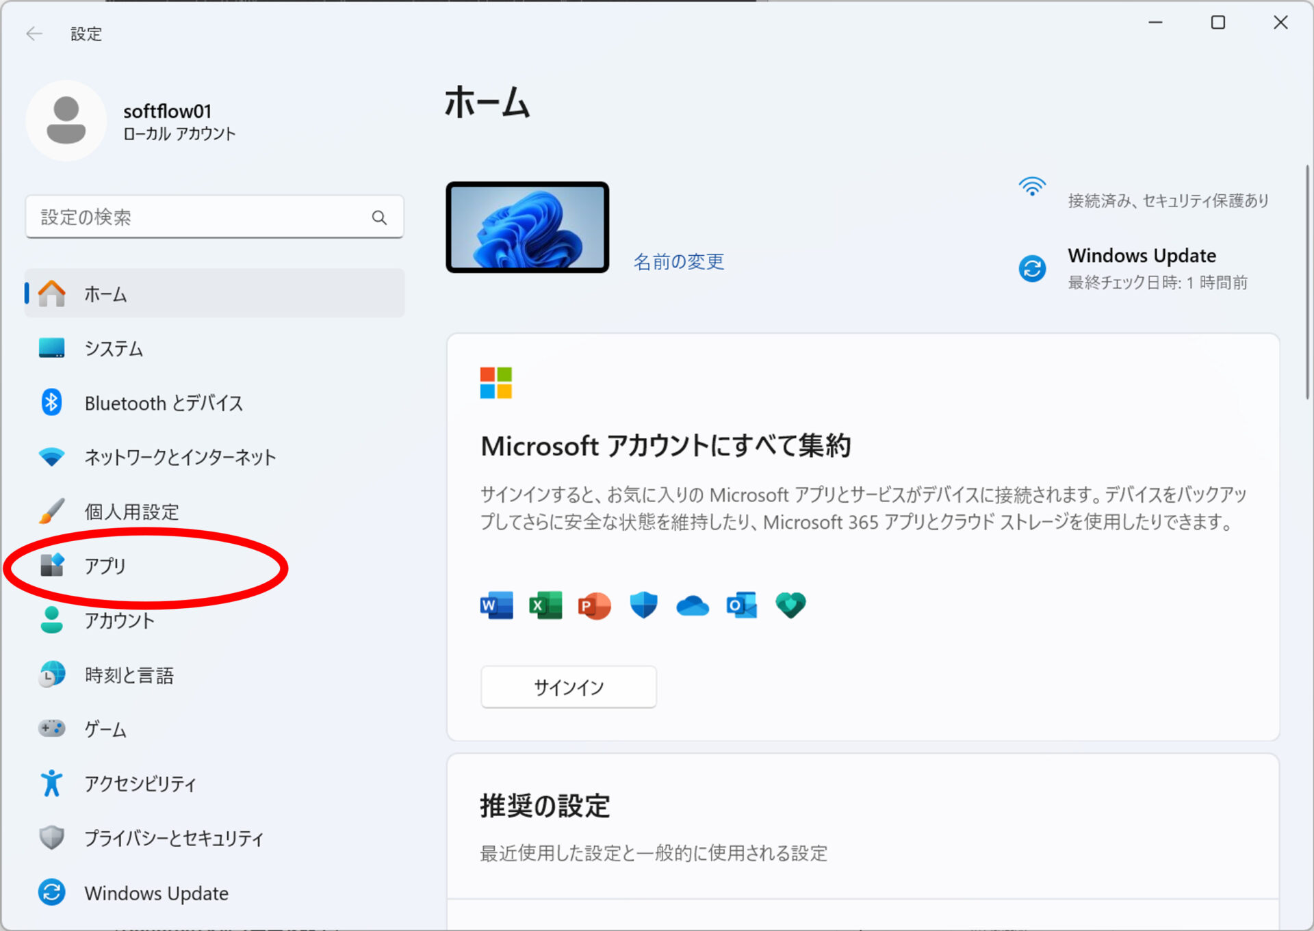Click the Family Safety heart icon
1314x931 pixels.
coord(790,605)
